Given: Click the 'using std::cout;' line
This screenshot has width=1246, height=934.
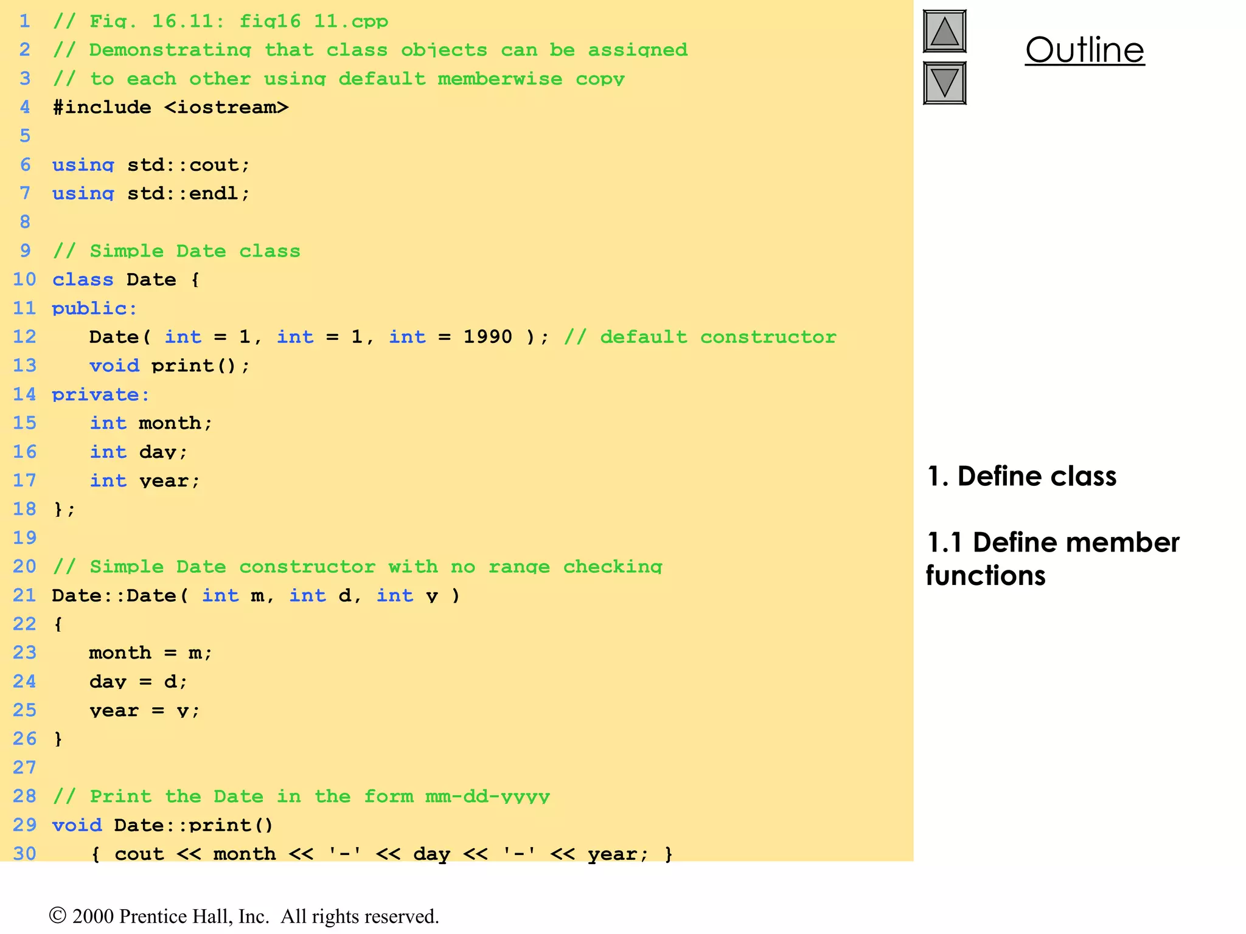Looking at the screenshot, I should (x=151, y=165).
